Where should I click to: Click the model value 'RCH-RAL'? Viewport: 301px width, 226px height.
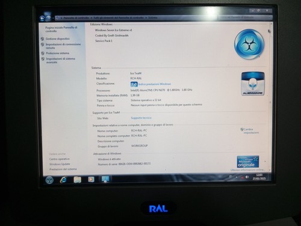[x=136, y=78]
